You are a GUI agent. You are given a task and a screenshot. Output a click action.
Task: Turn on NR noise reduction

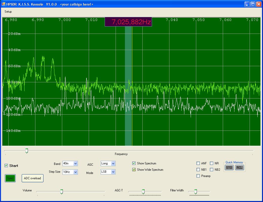point(212,163)
